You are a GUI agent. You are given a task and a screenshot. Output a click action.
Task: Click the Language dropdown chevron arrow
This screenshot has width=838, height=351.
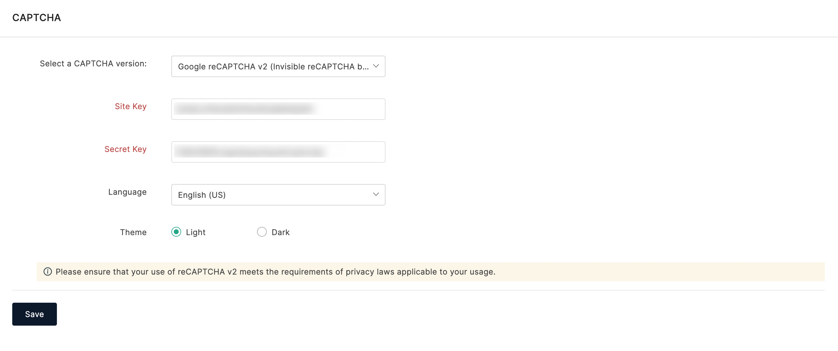click(376, 194)
